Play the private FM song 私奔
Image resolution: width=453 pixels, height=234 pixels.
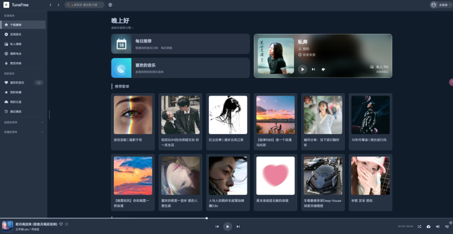(x=302, y=70)
